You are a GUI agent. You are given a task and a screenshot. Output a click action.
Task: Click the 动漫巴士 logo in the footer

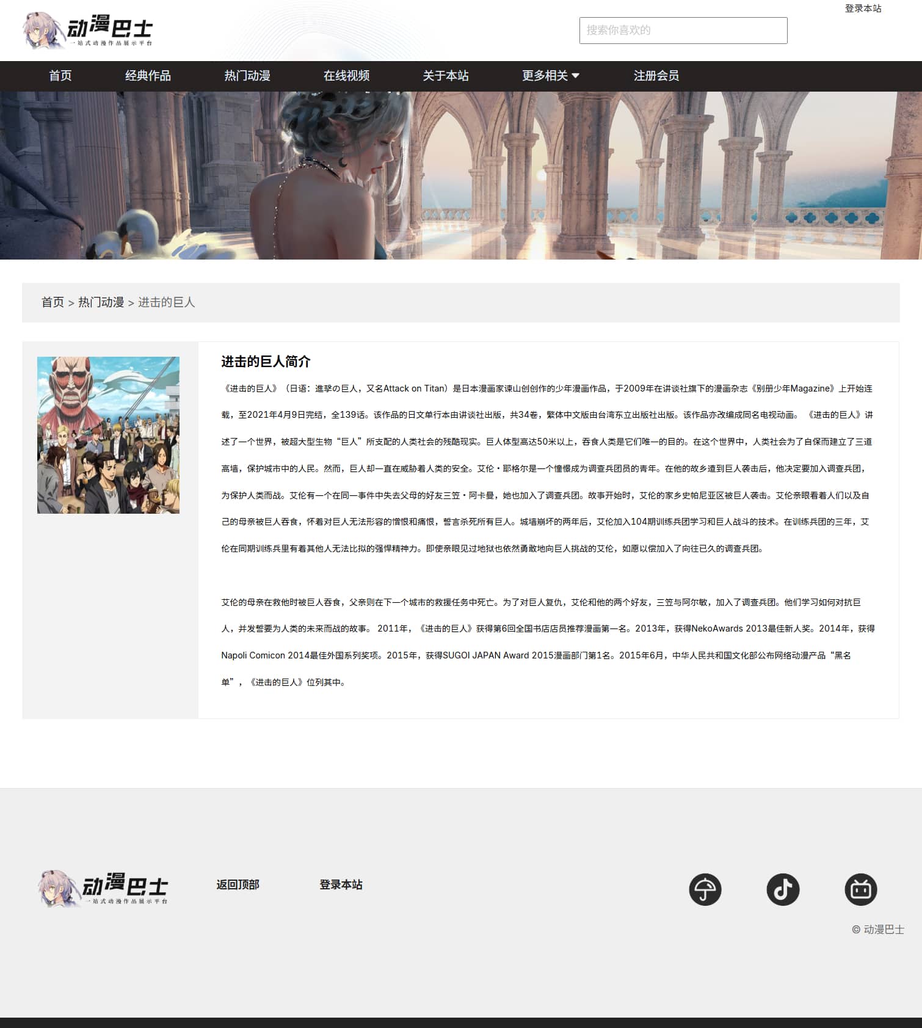click(x=103, y=889)
